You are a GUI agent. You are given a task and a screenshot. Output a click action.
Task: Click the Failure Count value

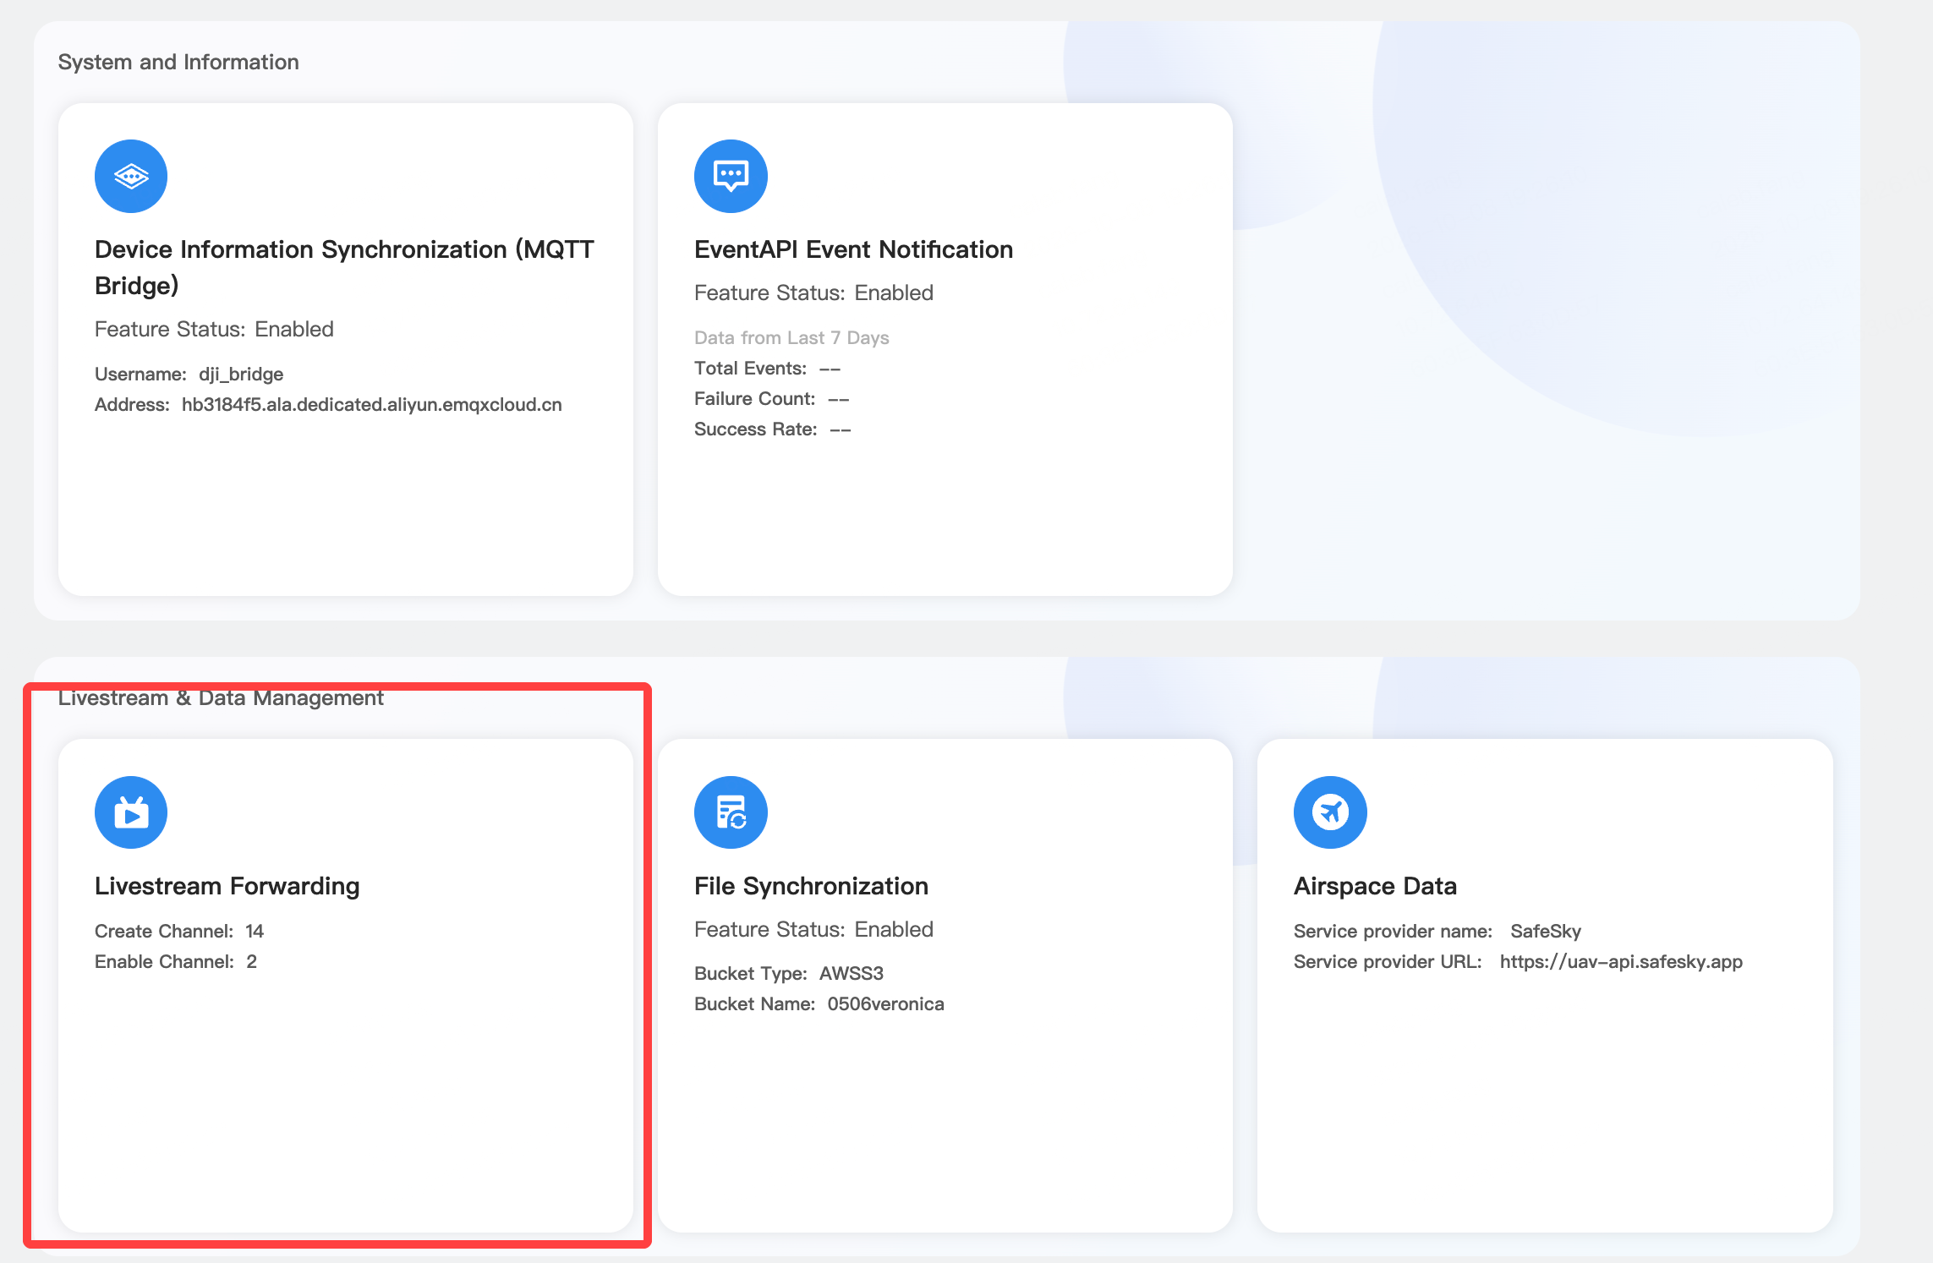tap(838, 399)
